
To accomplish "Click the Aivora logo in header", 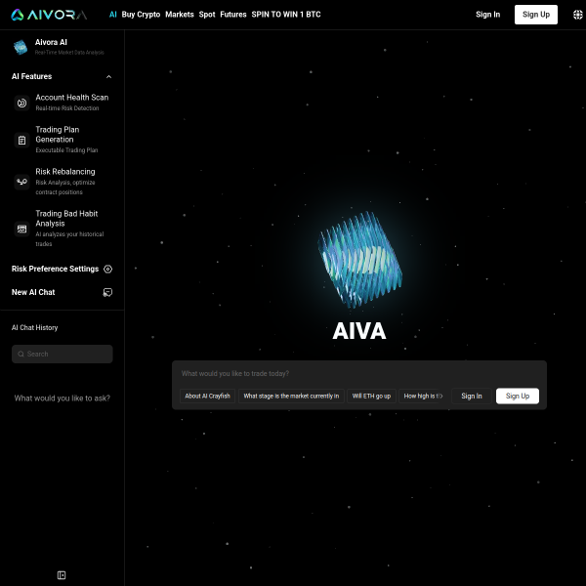I will coord(49,15).
